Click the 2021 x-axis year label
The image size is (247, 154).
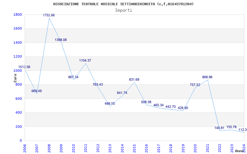coord(207,148)
